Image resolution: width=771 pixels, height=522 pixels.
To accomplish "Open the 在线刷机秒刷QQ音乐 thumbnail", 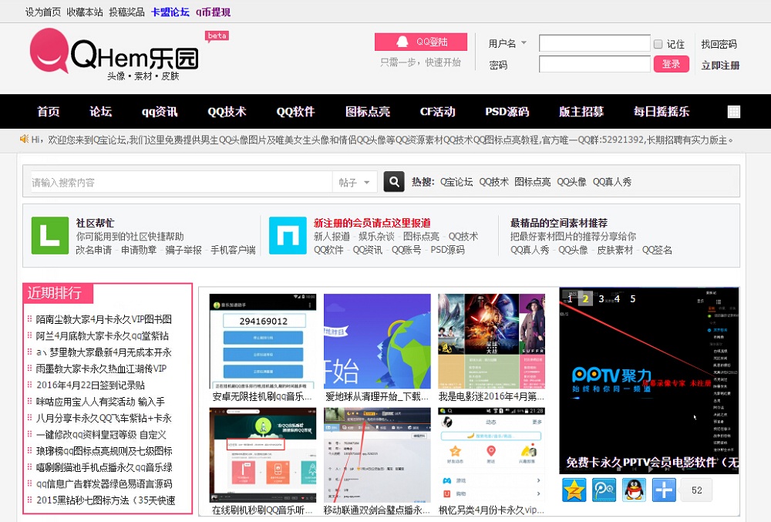I will point(263,455).
